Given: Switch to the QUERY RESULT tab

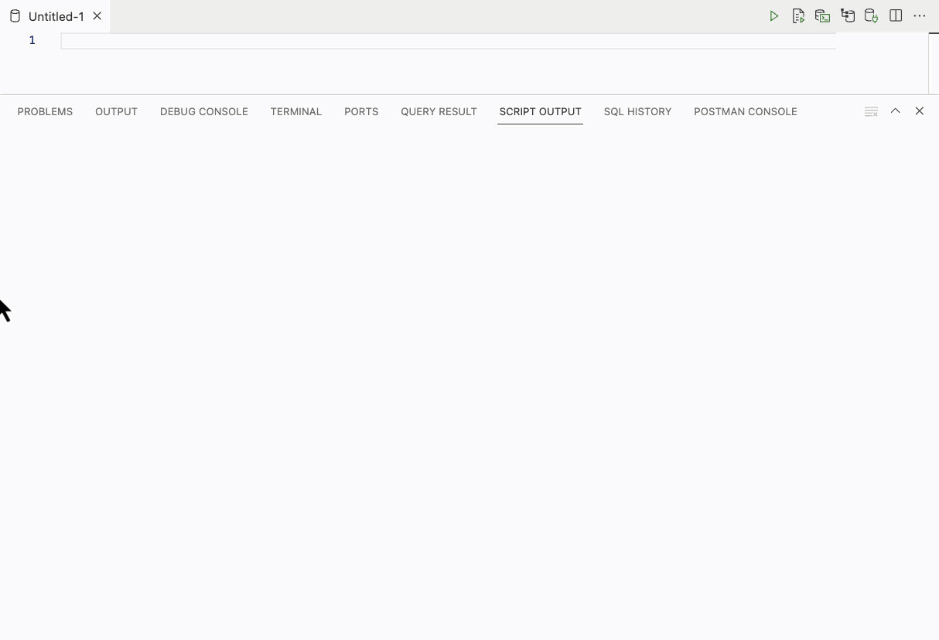Looking at the screenshot, I should (x=439, y=112).
